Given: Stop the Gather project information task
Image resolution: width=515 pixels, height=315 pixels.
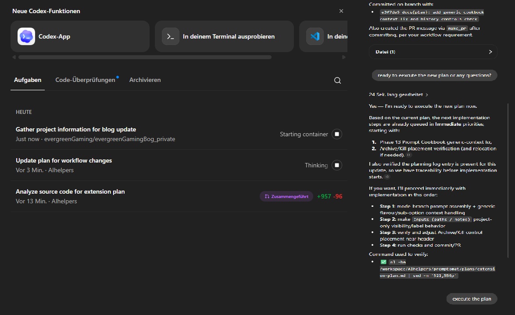Looking at the screenshot, I should (336, 134).
